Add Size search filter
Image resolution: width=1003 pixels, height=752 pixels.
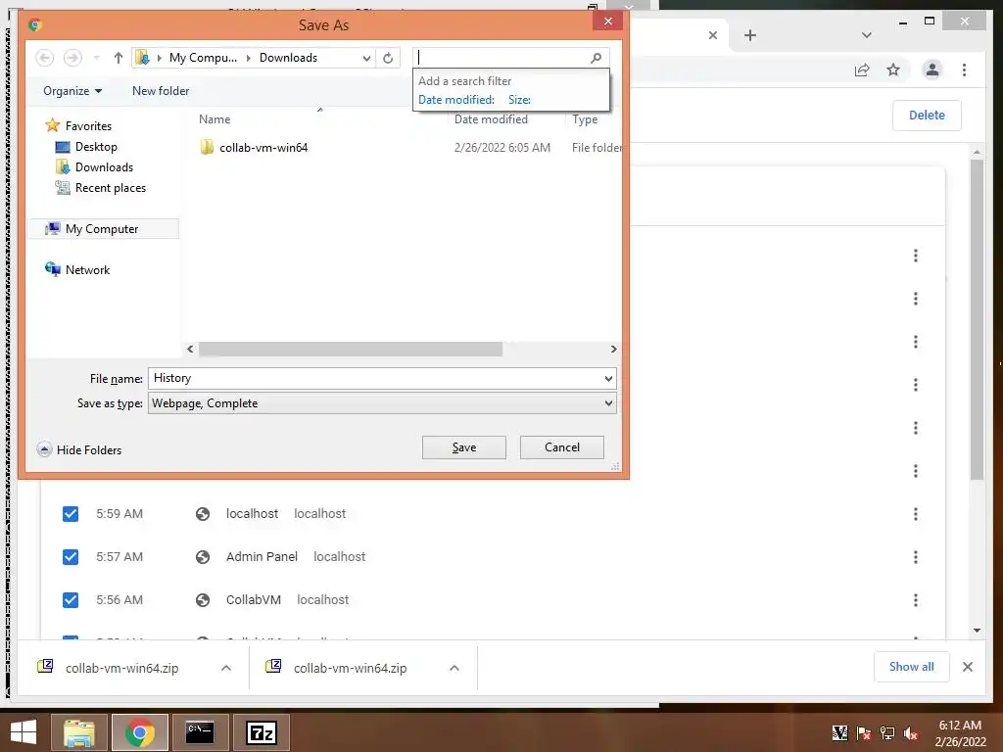(519, 100)
